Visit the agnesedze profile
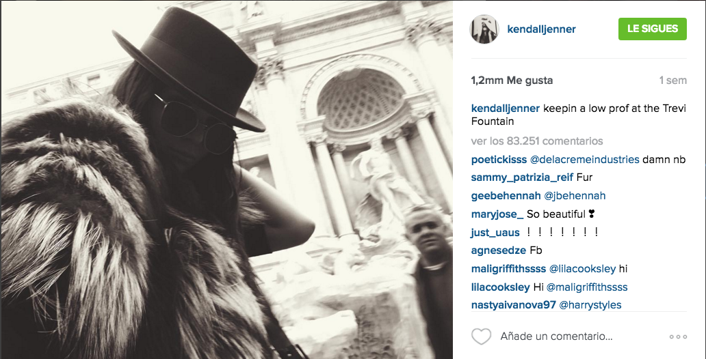This screenshot has height=359, width=706. tap(499, 250)
